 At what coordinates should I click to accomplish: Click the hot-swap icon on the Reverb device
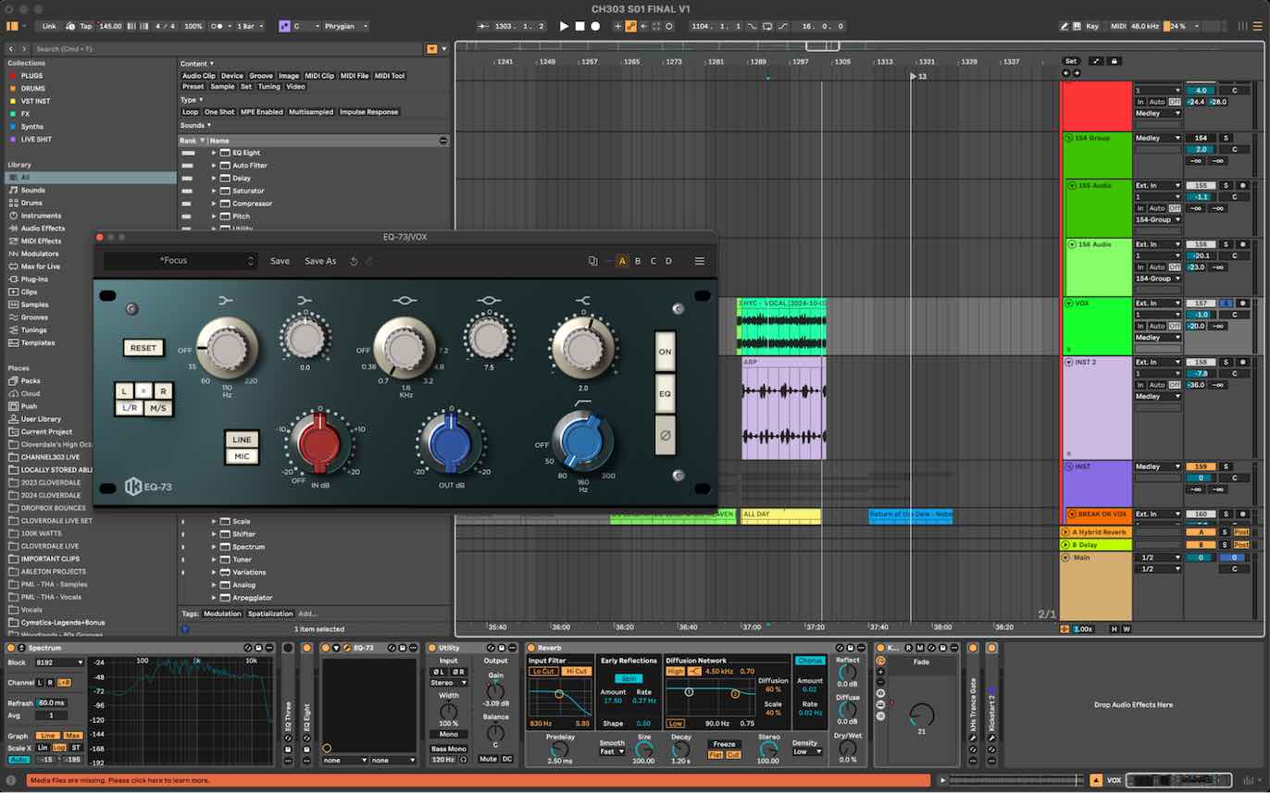(x=839, y=648)
